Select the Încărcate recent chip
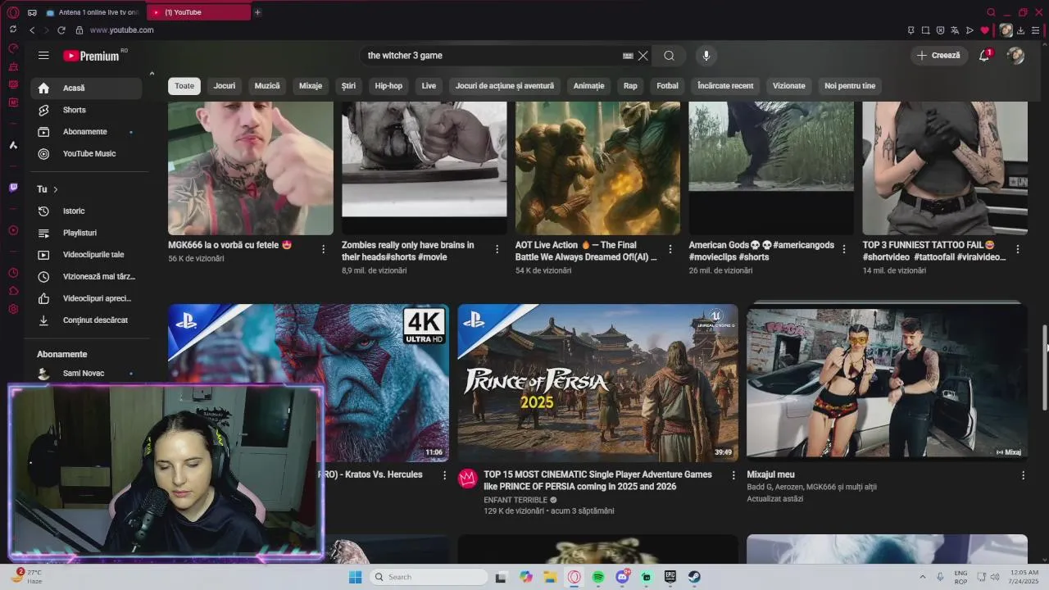The width and height of the screenshot is (1049, 590). [x=725, y=86]
